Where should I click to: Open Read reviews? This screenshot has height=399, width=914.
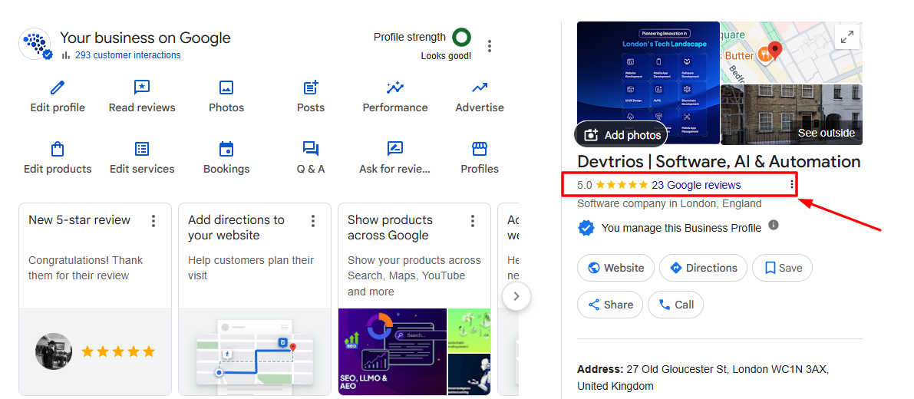(x=142, y=97)
